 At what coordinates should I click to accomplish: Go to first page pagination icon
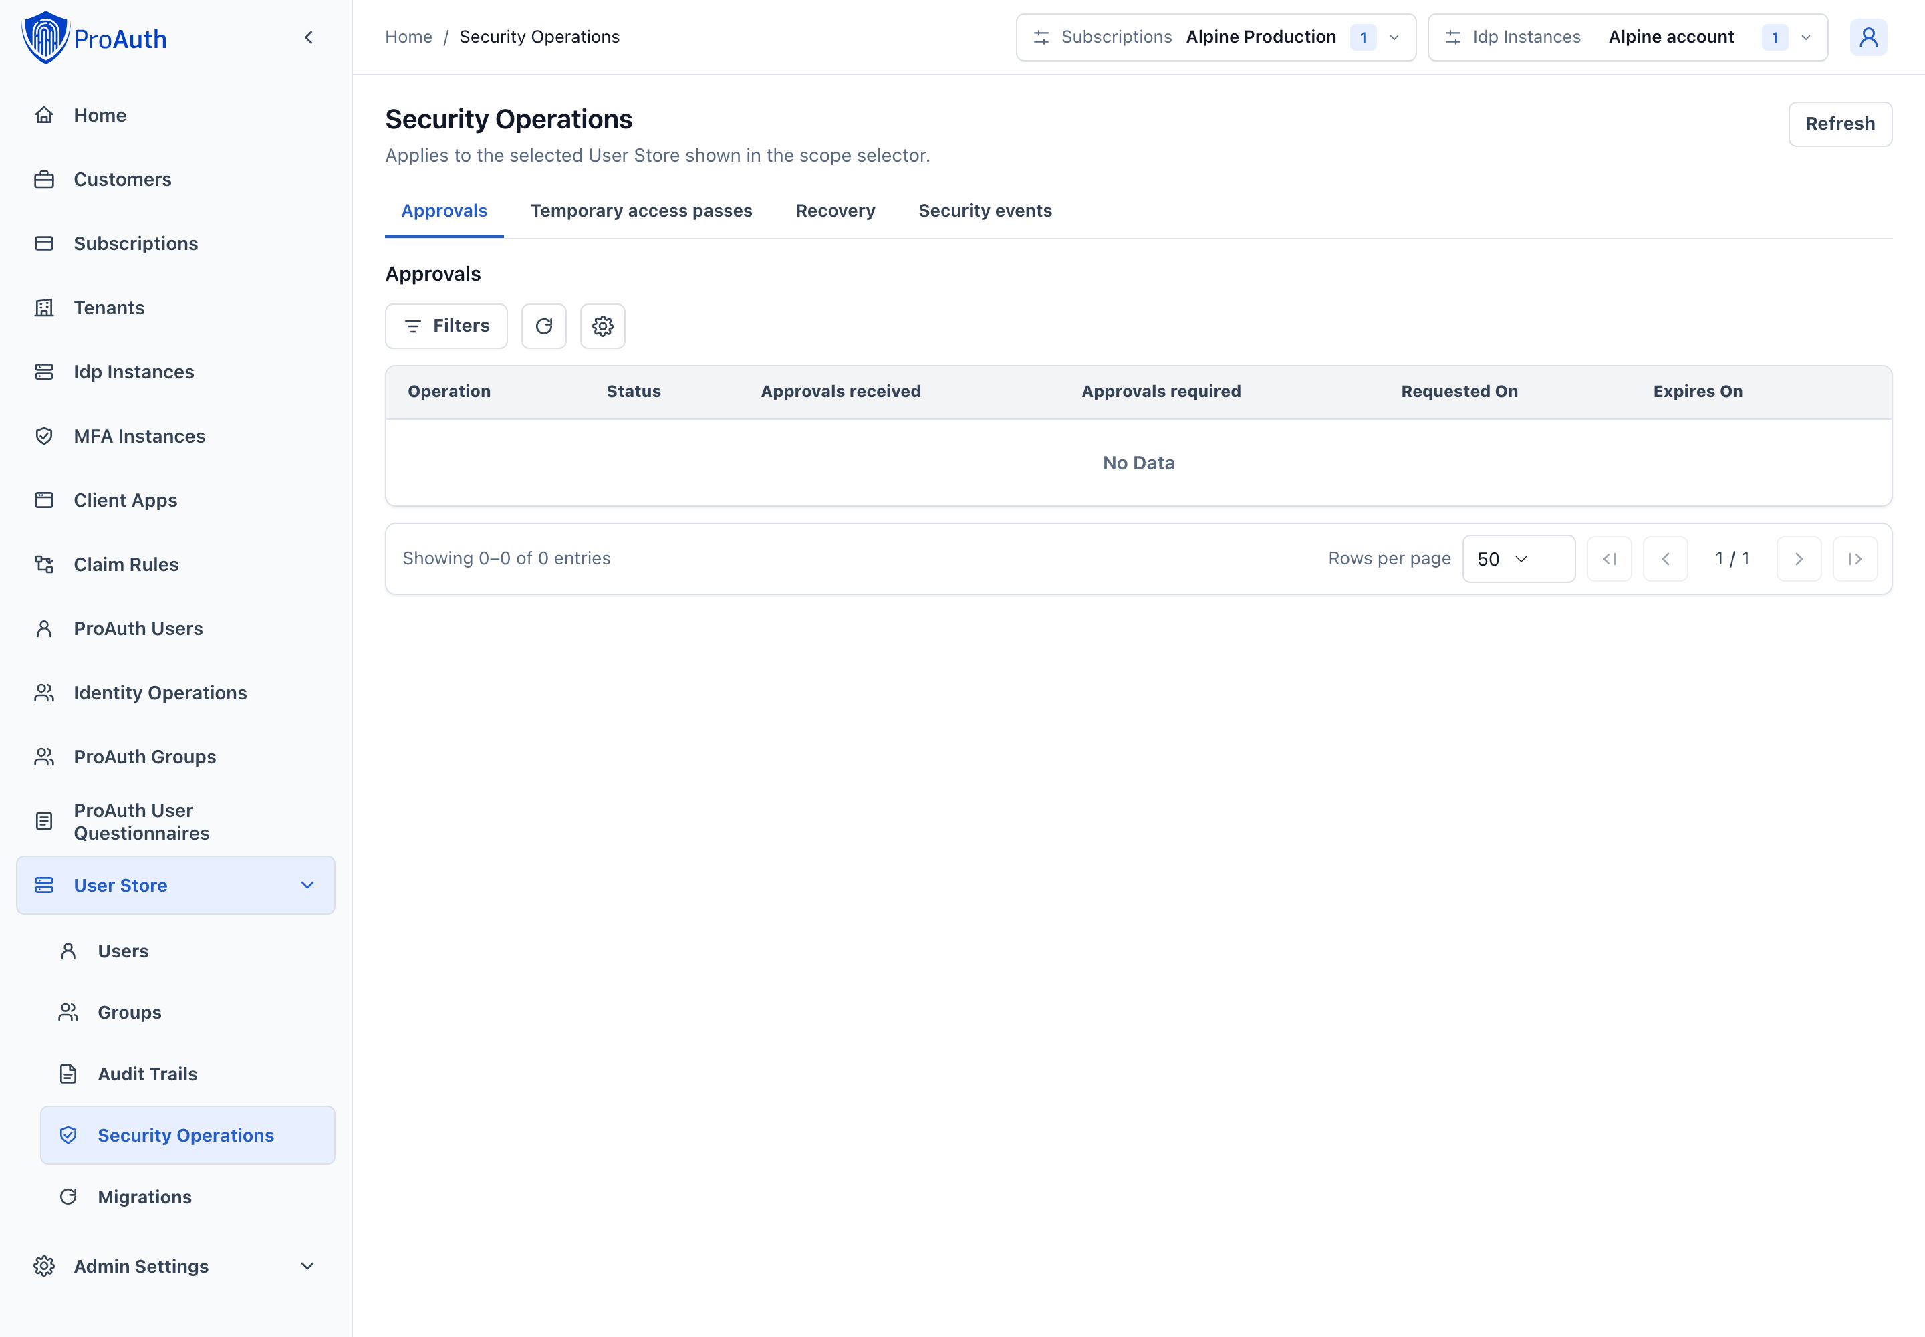coord(1610,559)
